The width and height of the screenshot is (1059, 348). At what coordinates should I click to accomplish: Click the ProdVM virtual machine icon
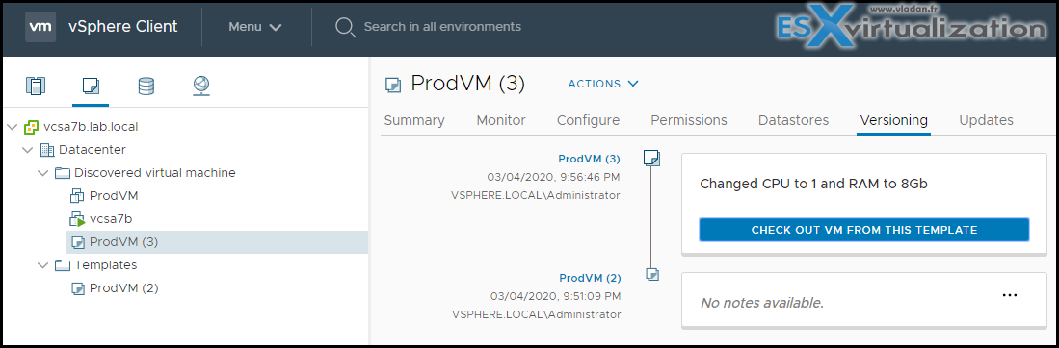coord(77,195)
